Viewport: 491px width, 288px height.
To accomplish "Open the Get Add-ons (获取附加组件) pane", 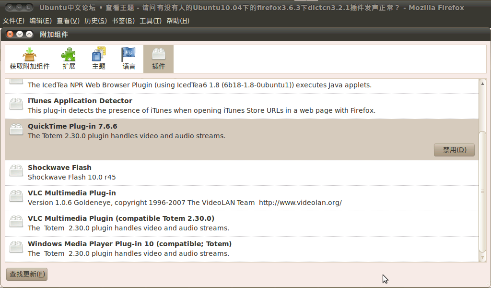I will pos(29,59).
